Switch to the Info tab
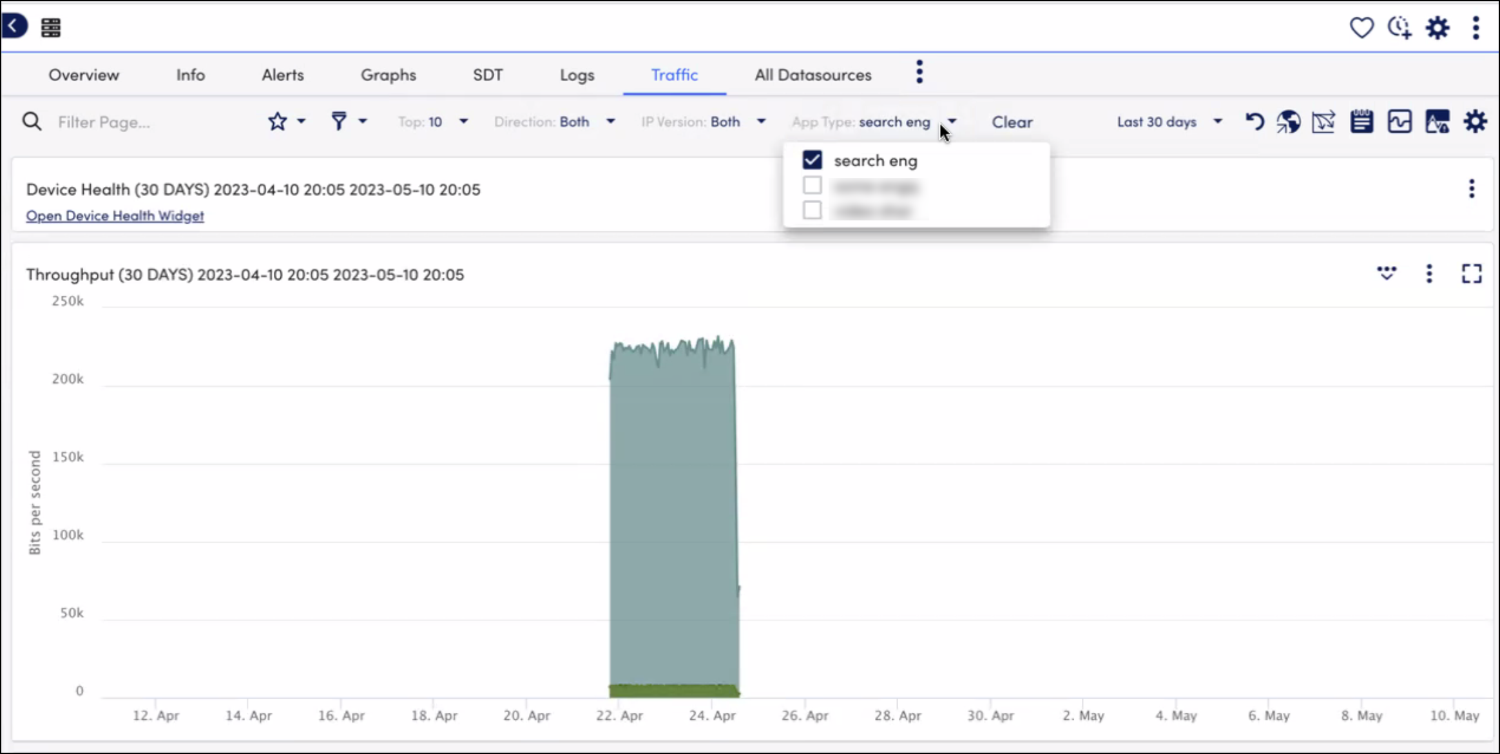The image size is (1500, 754). pyautogui.click(x=191, y=75)
